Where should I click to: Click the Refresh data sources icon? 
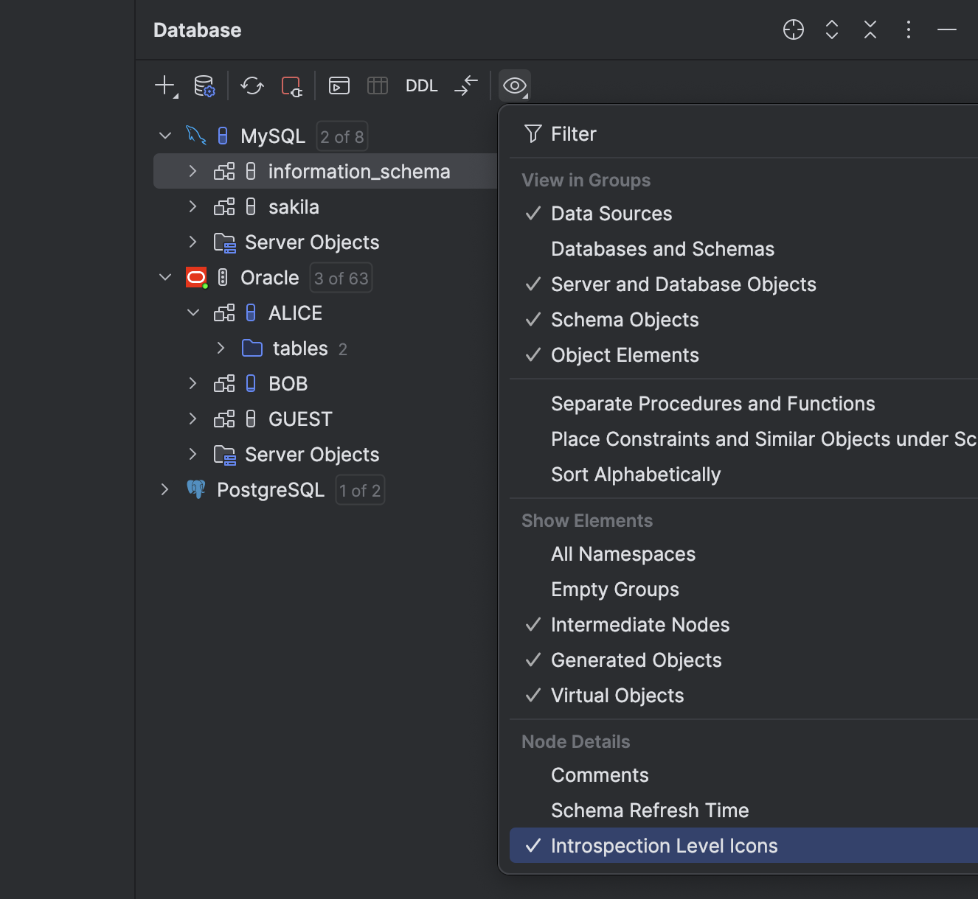tap(252, 85)
